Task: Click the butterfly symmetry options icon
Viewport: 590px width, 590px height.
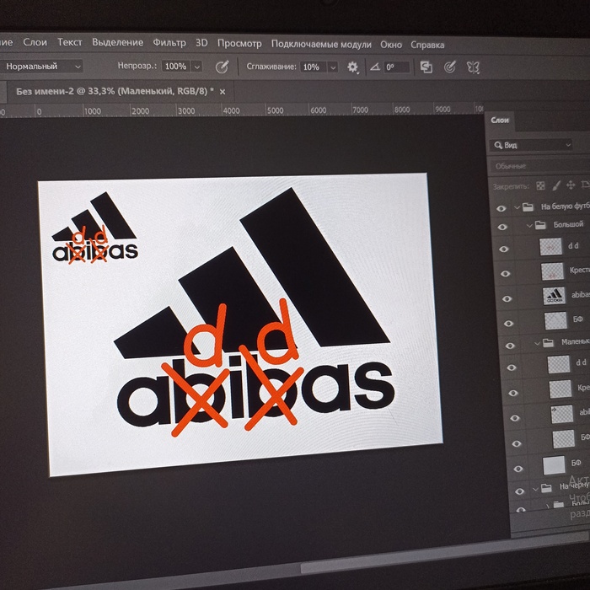Action: click(x=474, y=67)
